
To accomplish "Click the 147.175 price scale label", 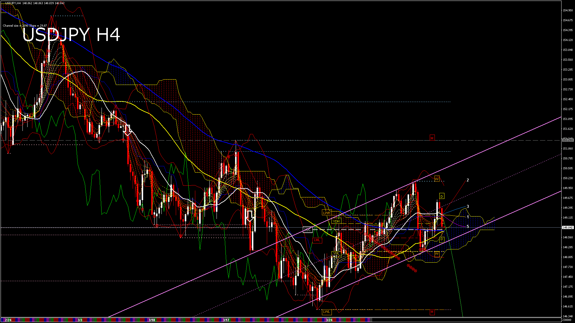I will tap(568, 287).
